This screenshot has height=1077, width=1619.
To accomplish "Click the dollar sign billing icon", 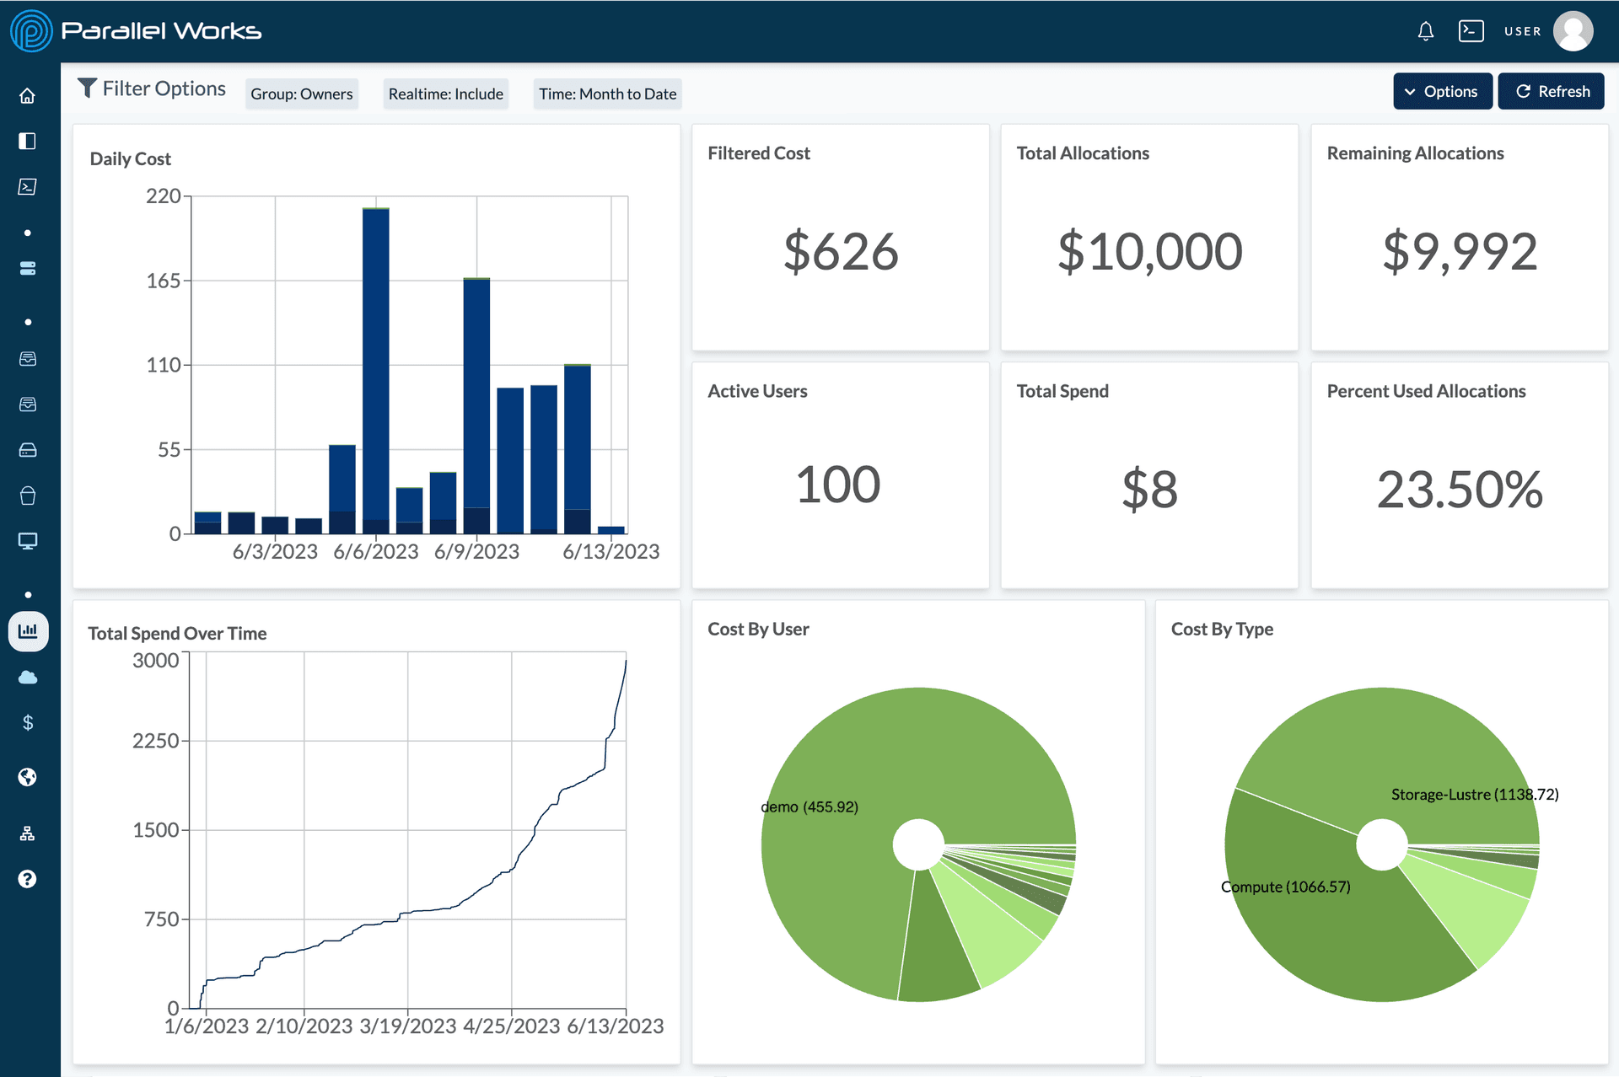I will click(28, 721).
